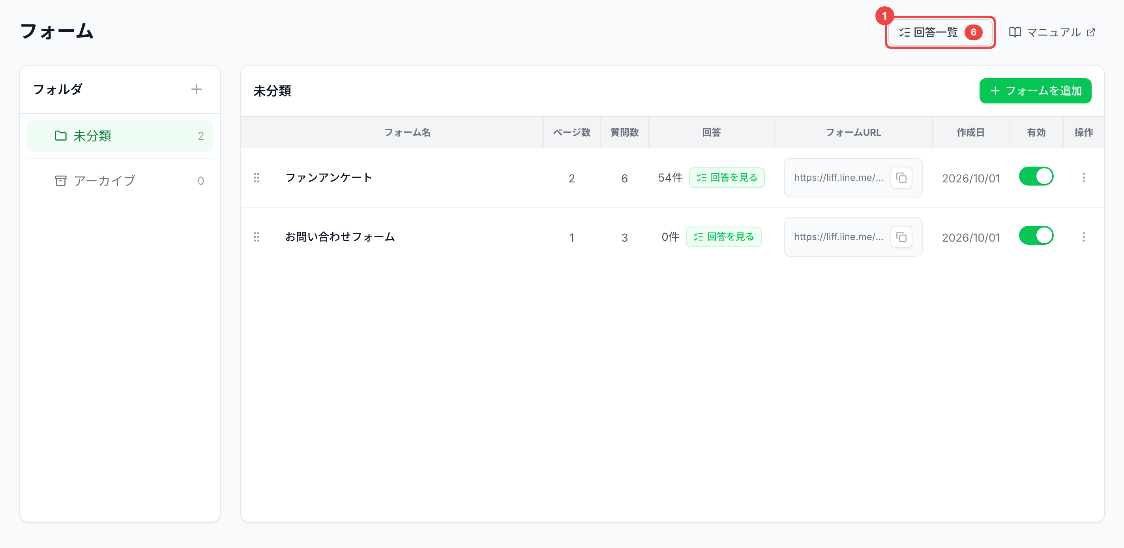Click the フォルダ panel heading
The width and height of the screenshot is (1124, 548).
(x=58, y=90)
